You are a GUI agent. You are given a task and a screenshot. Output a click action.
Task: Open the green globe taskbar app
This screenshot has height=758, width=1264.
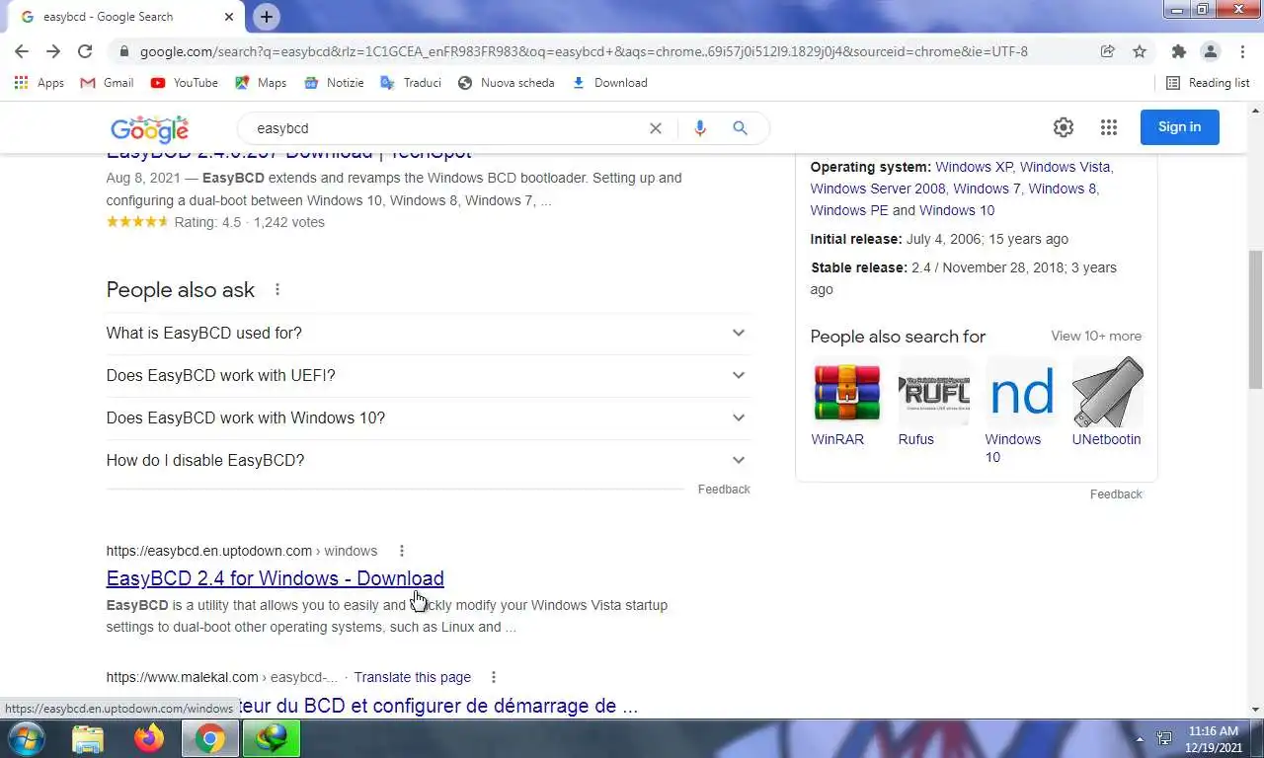pos(271,738)
